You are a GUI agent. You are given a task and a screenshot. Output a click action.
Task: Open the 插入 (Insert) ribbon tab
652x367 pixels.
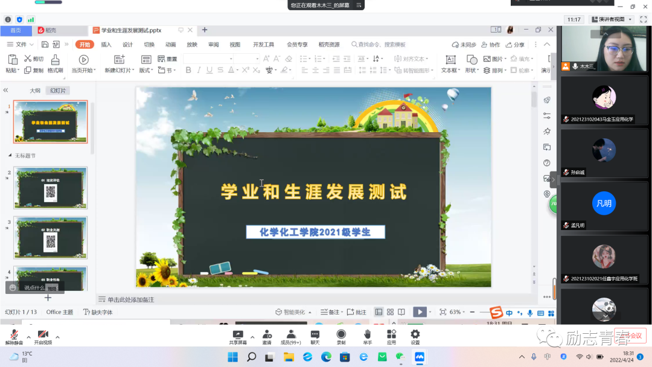[106, 45]
